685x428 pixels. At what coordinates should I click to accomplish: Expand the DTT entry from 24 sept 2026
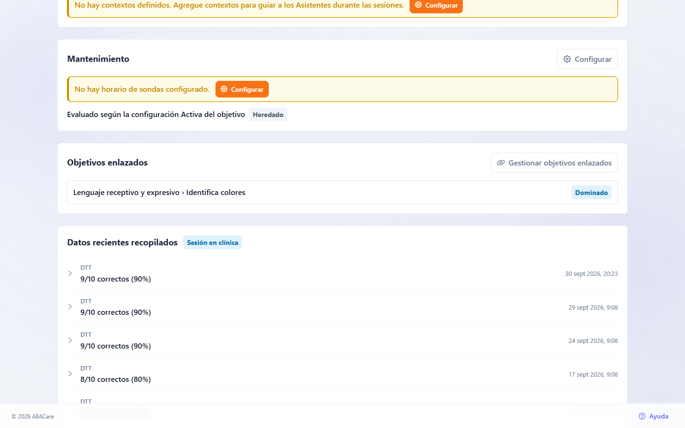[70, 340]
